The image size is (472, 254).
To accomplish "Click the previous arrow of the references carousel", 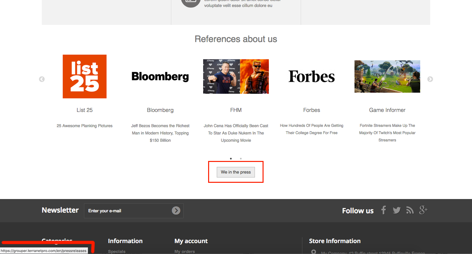I will pyautogui.click(x=42, y=79).
